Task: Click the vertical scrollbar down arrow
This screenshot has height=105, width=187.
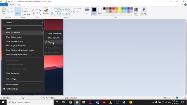Action: (186, 95)
